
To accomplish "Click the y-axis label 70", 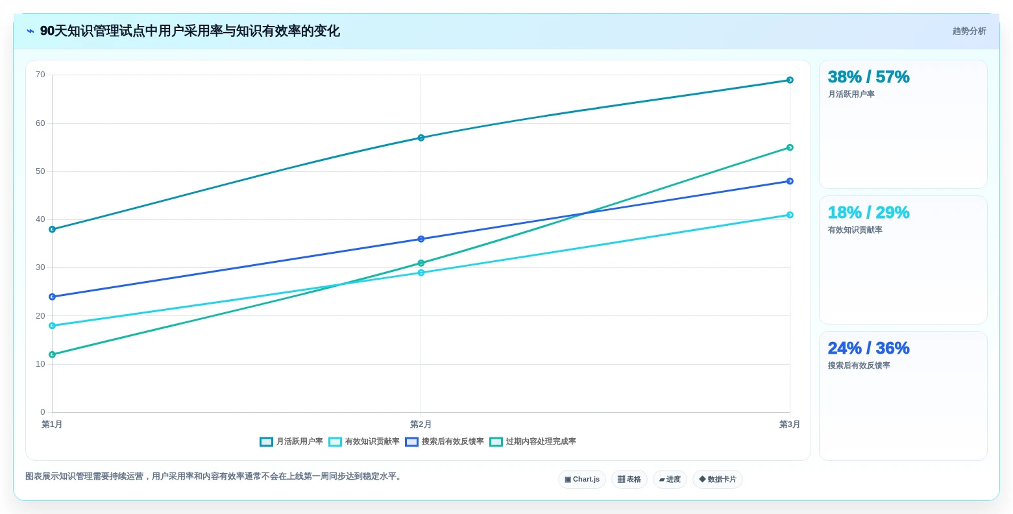I will pos(40,75).
